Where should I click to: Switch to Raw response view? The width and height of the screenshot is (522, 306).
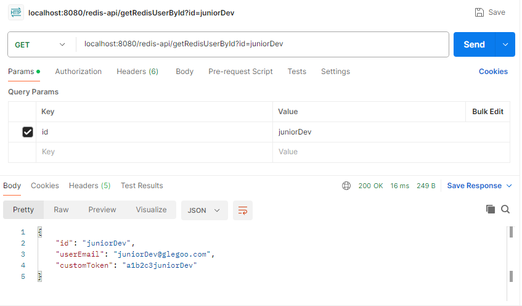[61, 210]
